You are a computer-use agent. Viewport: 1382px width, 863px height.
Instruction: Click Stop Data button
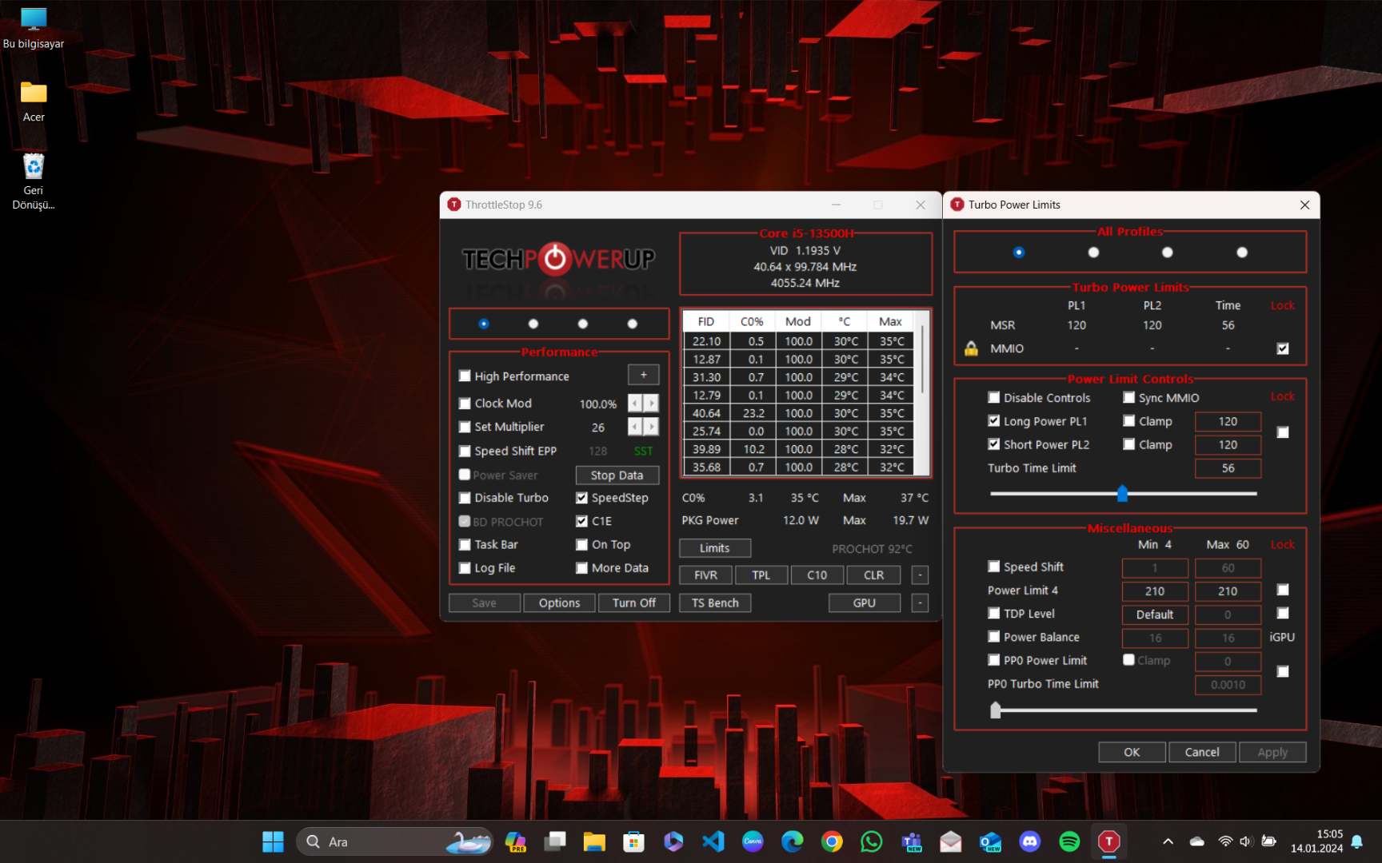pyautogui.click(x=617, y=475)
